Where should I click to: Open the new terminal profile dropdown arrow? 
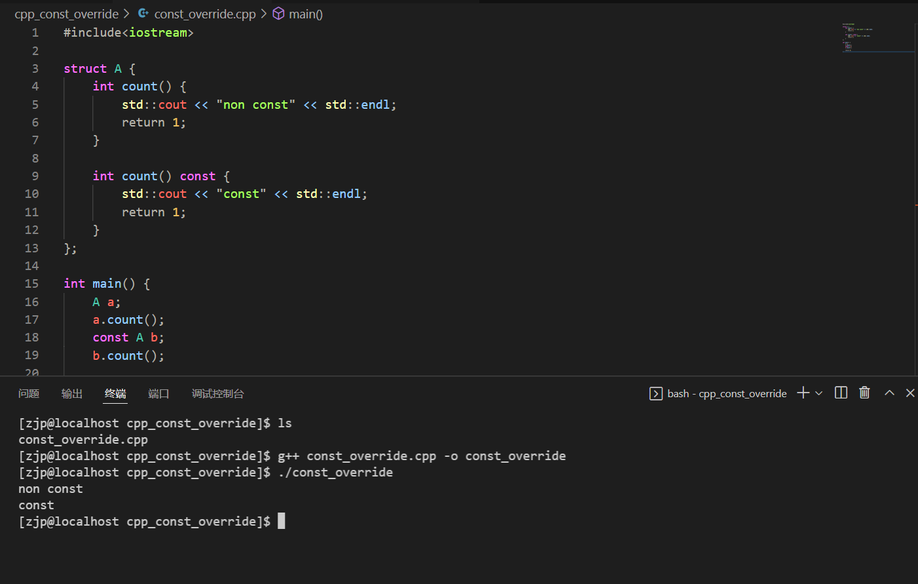(818, 393)
